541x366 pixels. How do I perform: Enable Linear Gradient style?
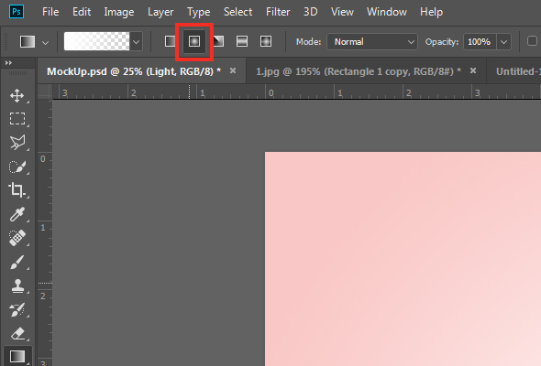tap(171, 42)
